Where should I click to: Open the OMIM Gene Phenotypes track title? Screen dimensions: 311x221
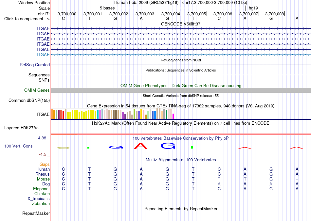click(181, 86)
